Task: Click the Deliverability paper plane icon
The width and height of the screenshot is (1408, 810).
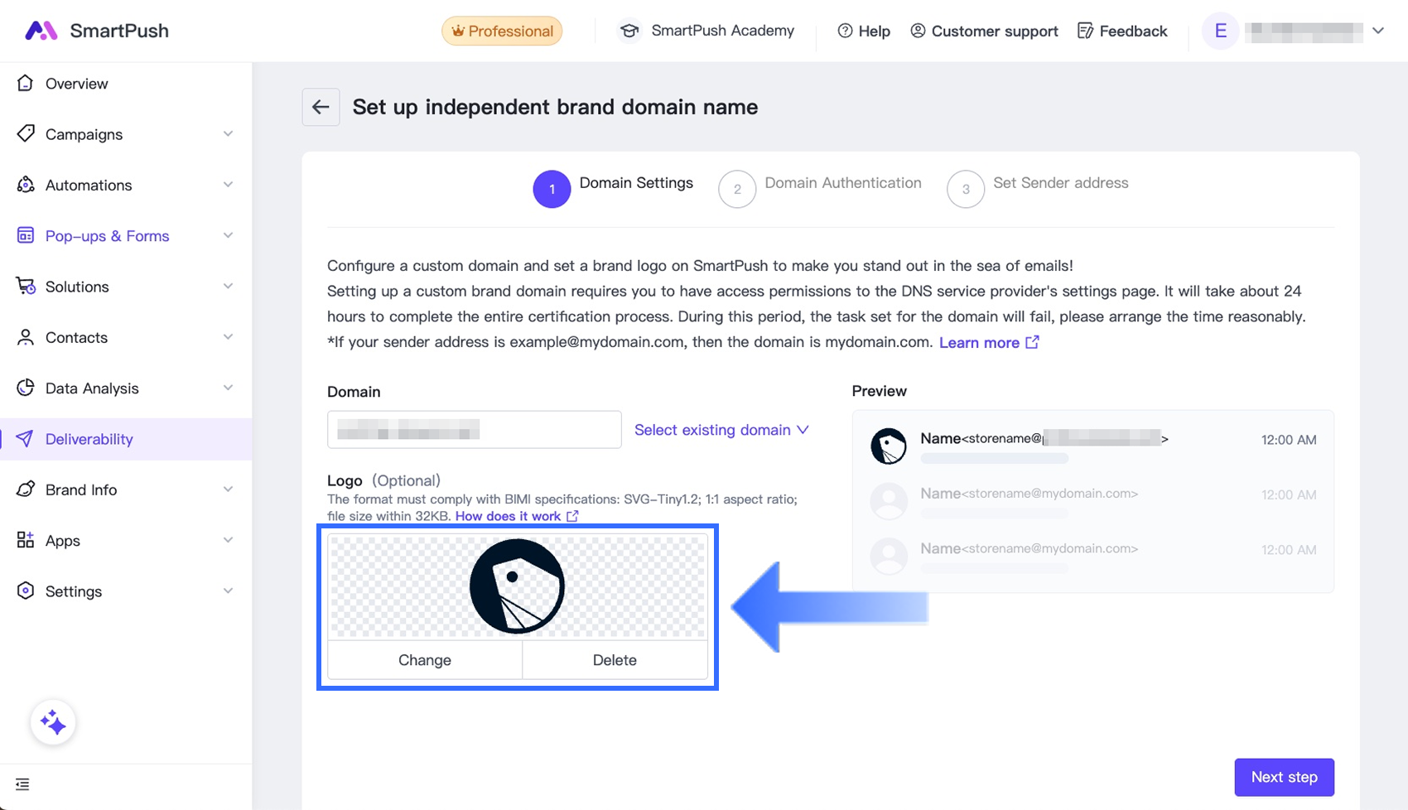Action: pos(26,439)
